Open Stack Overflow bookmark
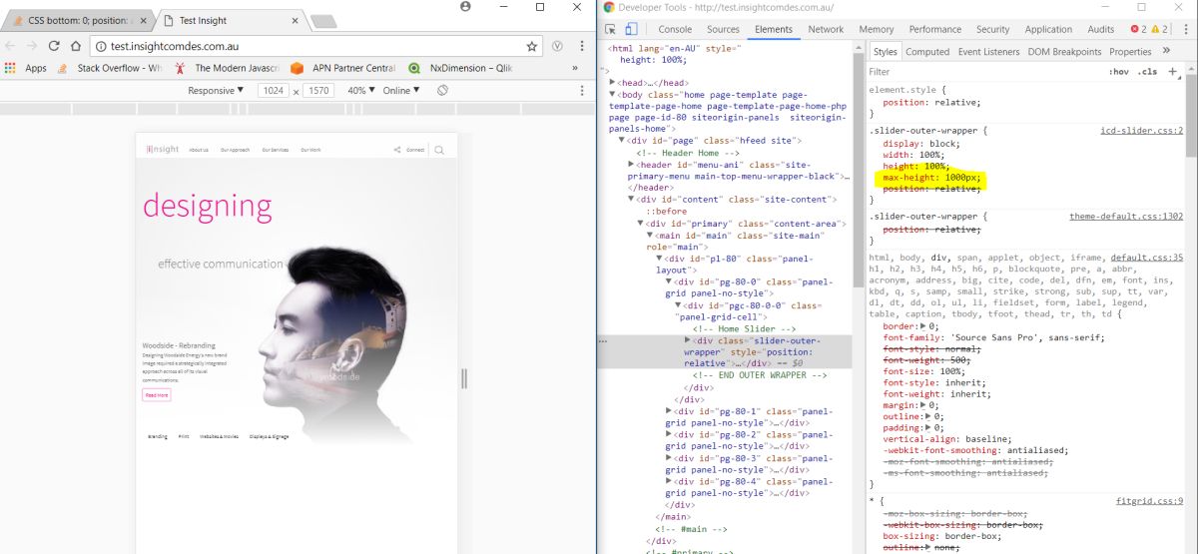This screenshot has height=554, width=1198. coord(110,68)
